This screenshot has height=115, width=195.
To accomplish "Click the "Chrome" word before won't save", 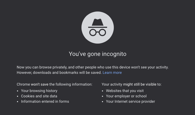I will (23, 84).
